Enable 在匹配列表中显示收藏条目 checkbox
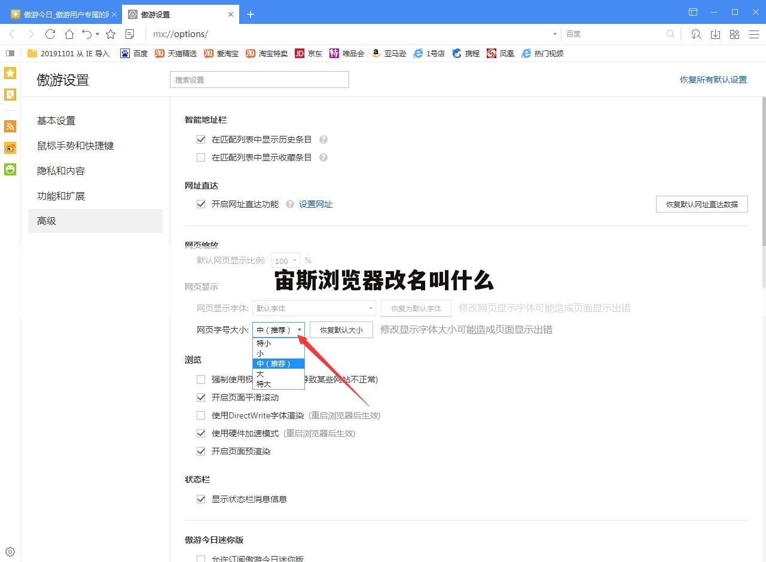766x562 pixels. 201,157
